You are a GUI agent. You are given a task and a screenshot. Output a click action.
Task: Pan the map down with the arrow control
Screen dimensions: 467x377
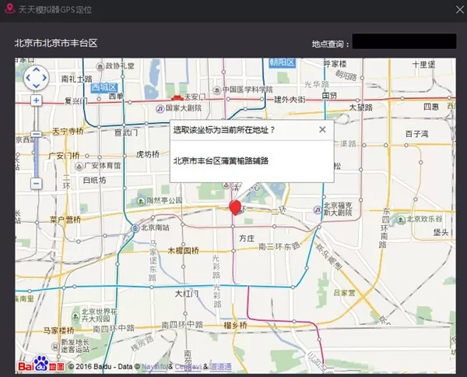click(x=37, y=86)
